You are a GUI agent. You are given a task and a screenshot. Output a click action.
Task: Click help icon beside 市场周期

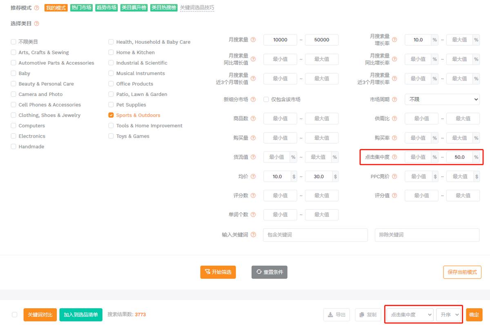pyautogui.click(x=394, y=99)
